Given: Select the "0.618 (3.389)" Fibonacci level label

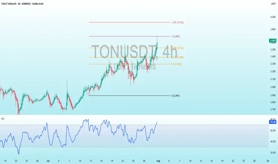Looking at the screenshot, I should click(x=177, y=57).
